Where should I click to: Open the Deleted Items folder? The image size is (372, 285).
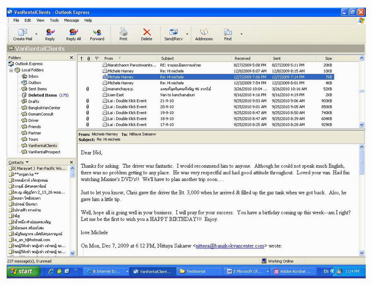click(45, 95)
